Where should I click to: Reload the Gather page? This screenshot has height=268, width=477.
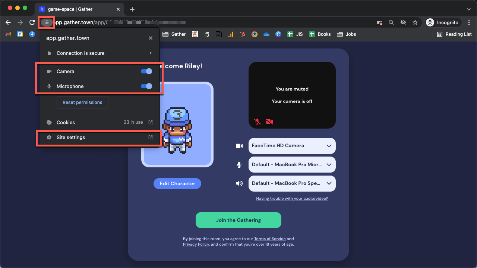coord(32,22)
